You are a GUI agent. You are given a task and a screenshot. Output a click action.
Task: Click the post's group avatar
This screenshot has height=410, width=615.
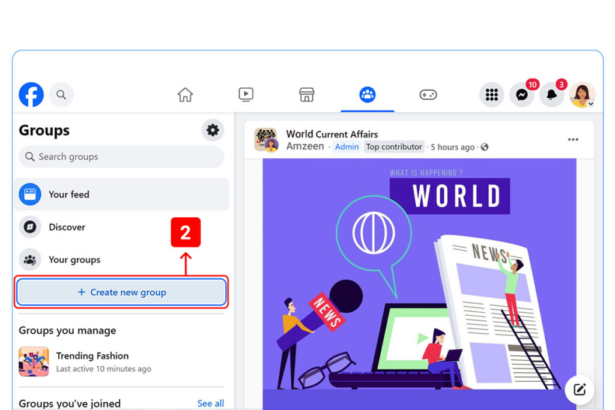(x=266, y=139)
